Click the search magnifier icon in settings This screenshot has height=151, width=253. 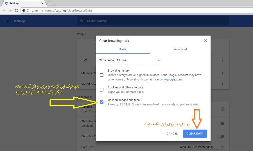82,21
